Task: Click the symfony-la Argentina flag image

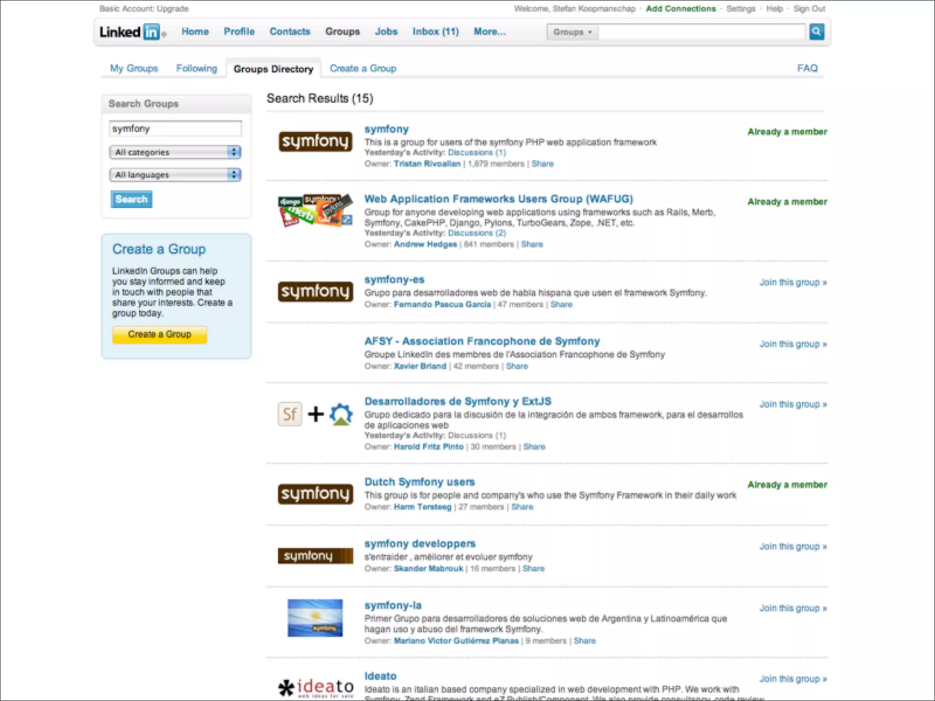Action: pyautogui.click(x=315, y=617)
